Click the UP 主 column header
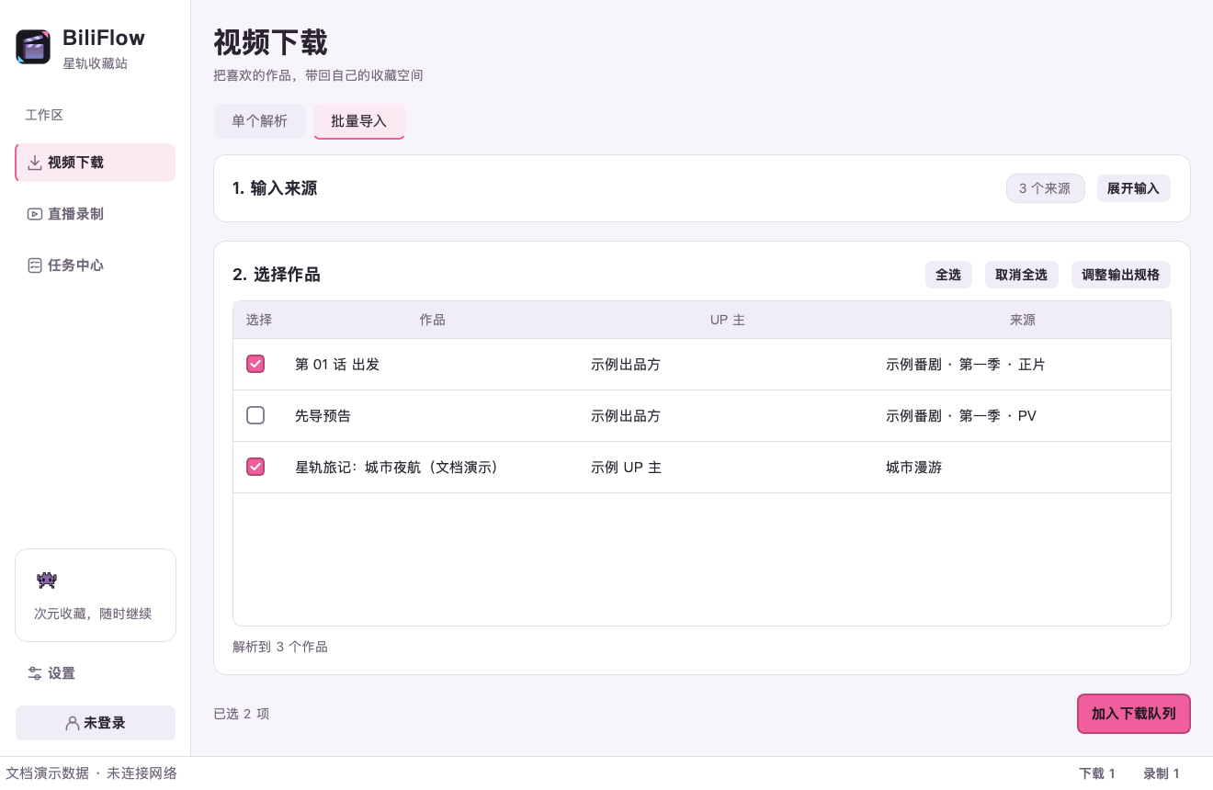 [x=728, y=320]
